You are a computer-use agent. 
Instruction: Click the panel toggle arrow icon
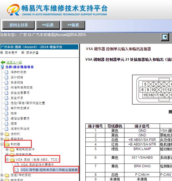coord(165,37)
